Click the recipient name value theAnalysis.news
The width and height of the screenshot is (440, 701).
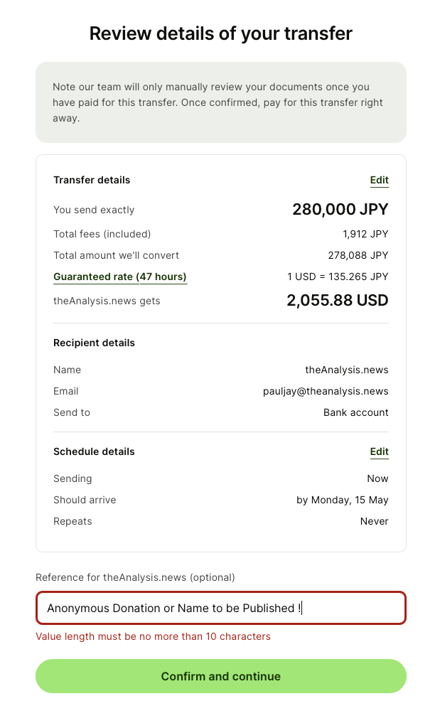pyautogui.click(x=346, y=370)
